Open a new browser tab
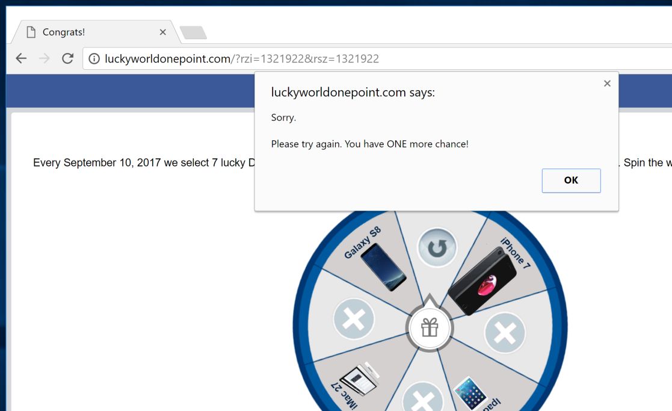The image size is (672, 411). tap(193, 32)
